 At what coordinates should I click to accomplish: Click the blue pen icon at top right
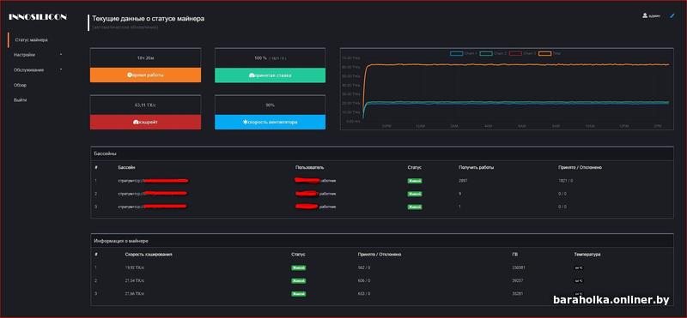point(672,15)
